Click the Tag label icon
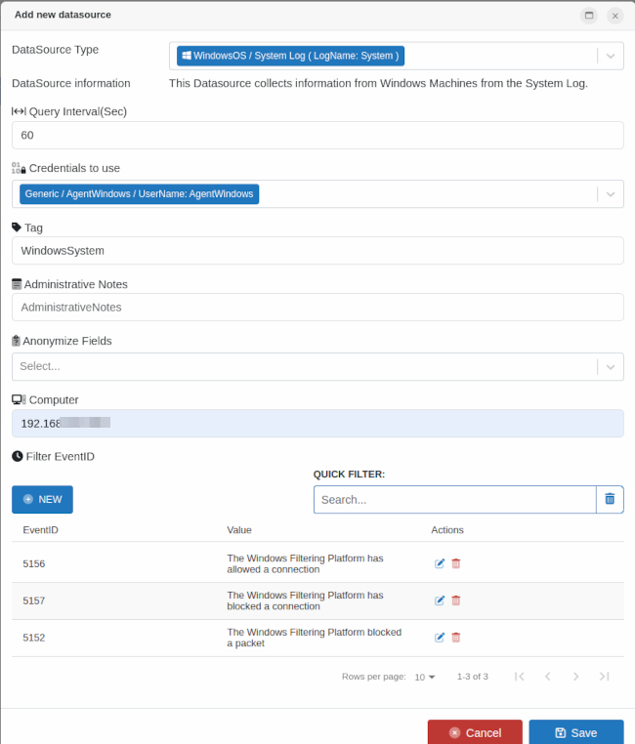This screenshot has height=744, width=635. pyautogui.click(x=17, y=227)
